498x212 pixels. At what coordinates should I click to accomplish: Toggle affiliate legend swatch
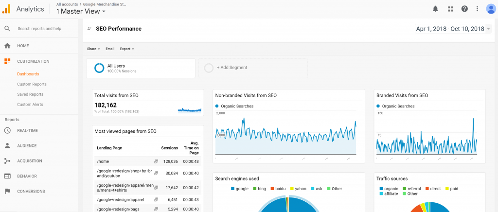pyautogui.click(x=381, y=194)
